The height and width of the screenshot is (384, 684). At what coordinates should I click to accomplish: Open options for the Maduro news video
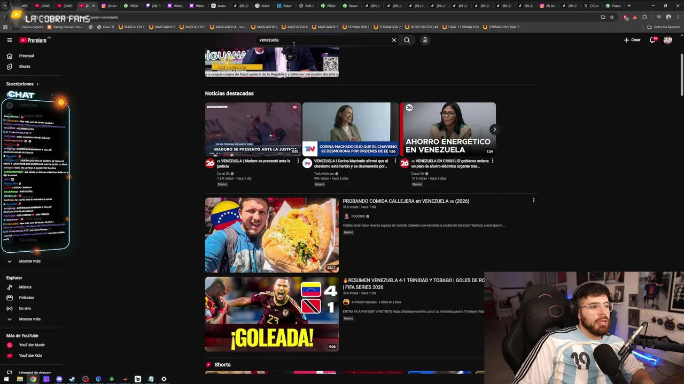298,161
